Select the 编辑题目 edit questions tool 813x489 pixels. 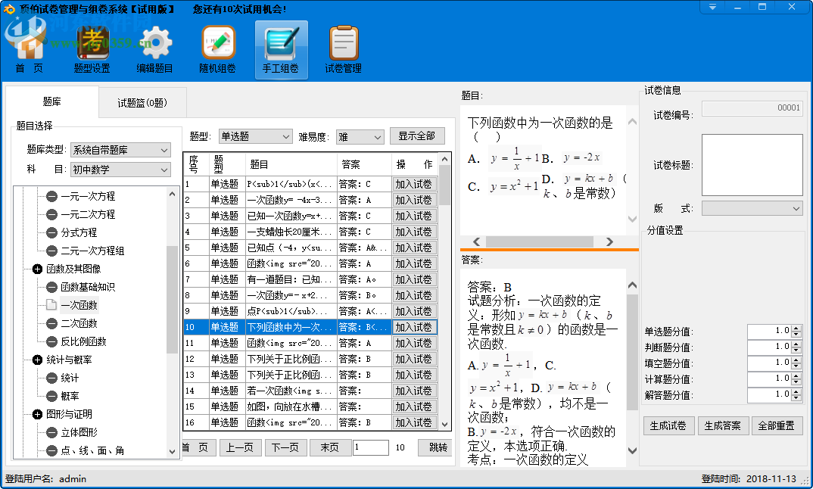coord(153,47)
